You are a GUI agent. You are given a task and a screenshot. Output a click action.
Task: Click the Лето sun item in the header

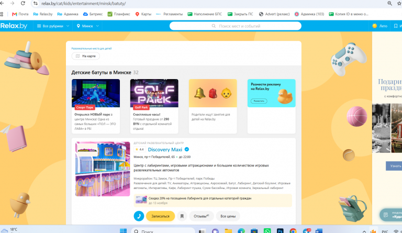click(379, 26)
